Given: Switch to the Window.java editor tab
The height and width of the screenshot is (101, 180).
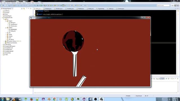Looking at the screenshot, I should point(59,9).
